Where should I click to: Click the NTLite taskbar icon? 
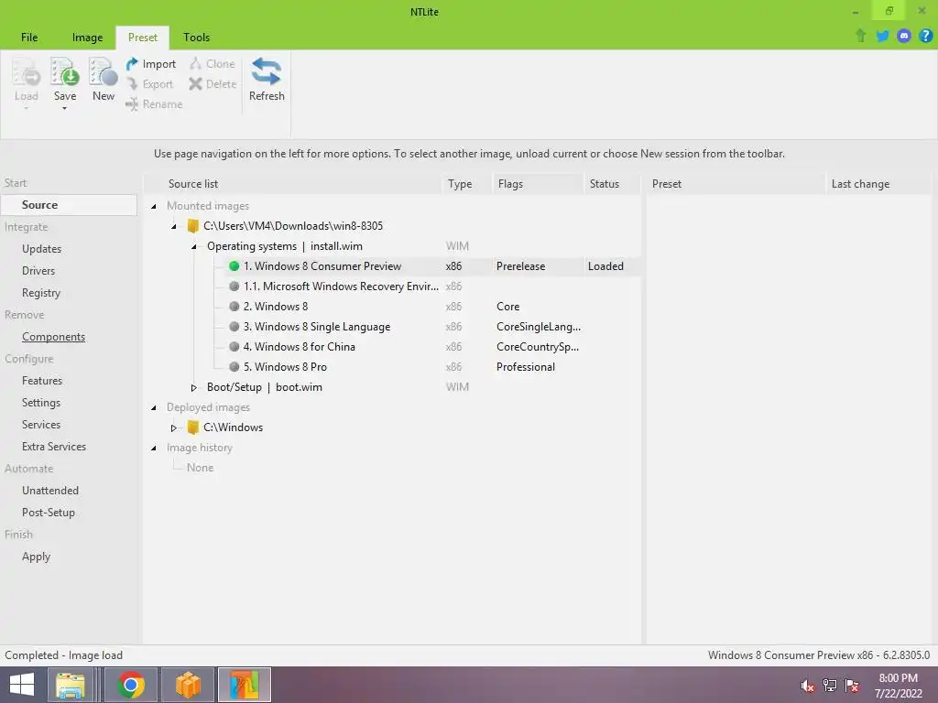point(244,685)
